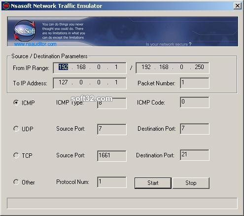Click the 250 octet of ending IP range

point(199,67)
